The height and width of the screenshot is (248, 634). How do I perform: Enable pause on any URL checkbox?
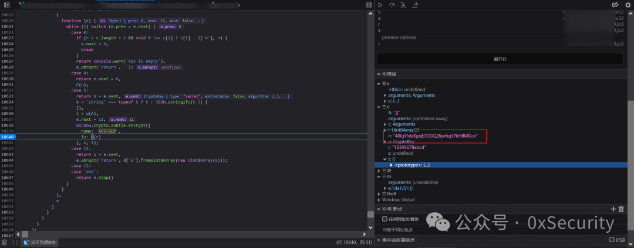point(385,219)
